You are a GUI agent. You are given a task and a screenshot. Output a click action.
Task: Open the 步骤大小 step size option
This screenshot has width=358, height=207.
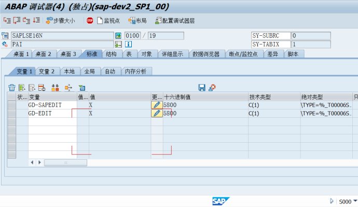60,21
